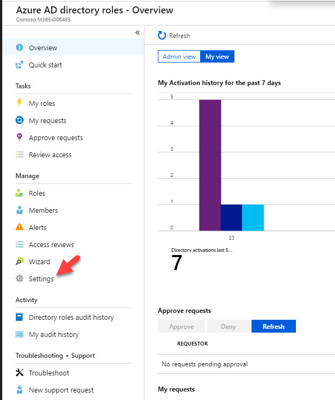The image size is (335, 400).
Task: Click the 'Contoso M365x006485' tenant name
Action: (43, 20)
